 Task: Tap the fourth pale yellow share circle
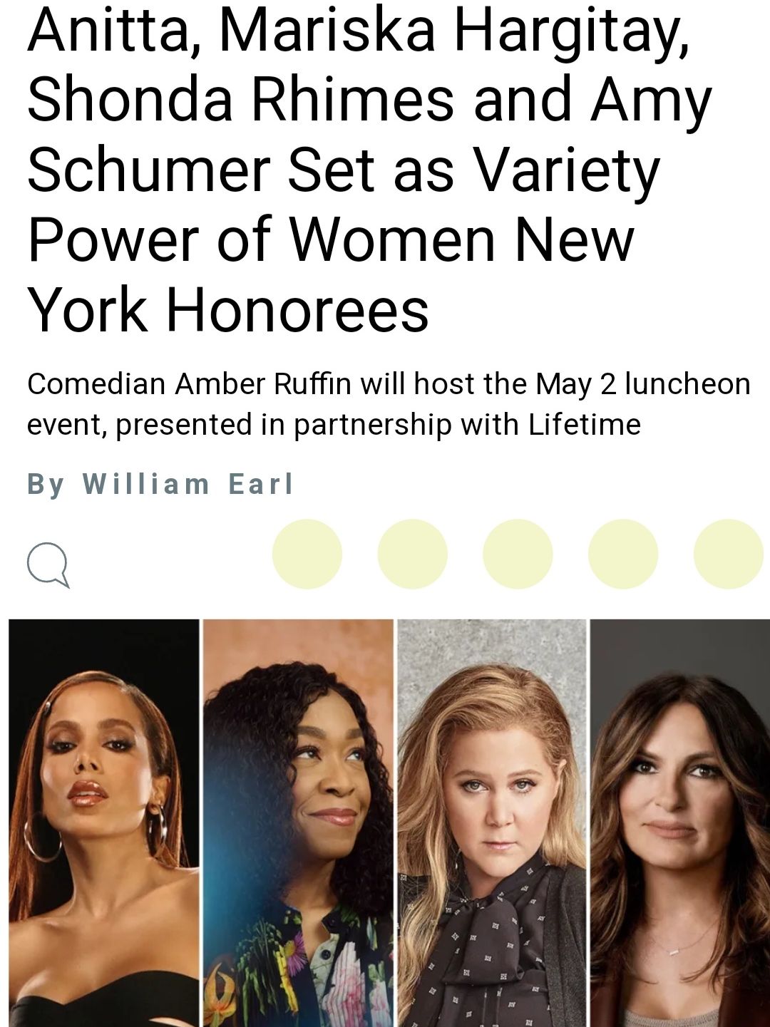(623, 554)
